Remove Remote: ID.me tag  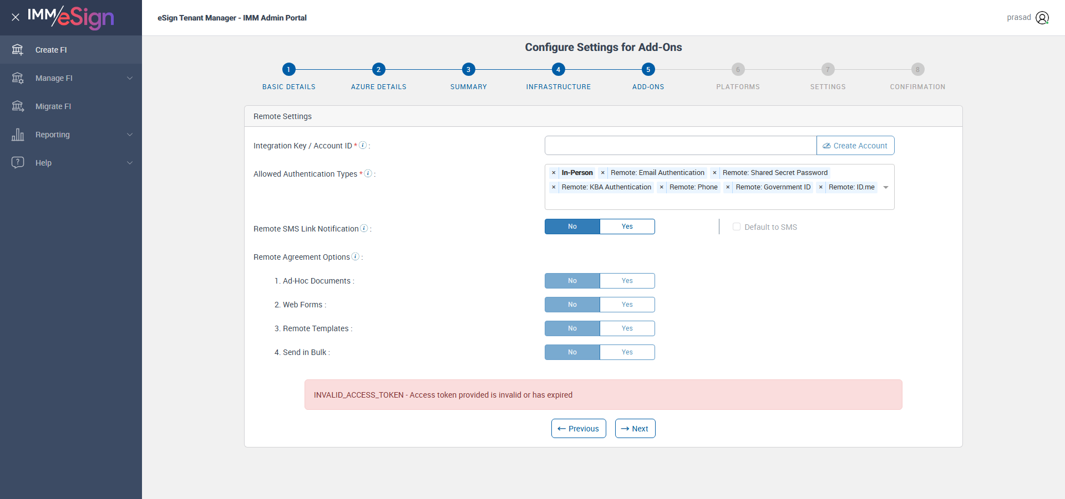821,187
